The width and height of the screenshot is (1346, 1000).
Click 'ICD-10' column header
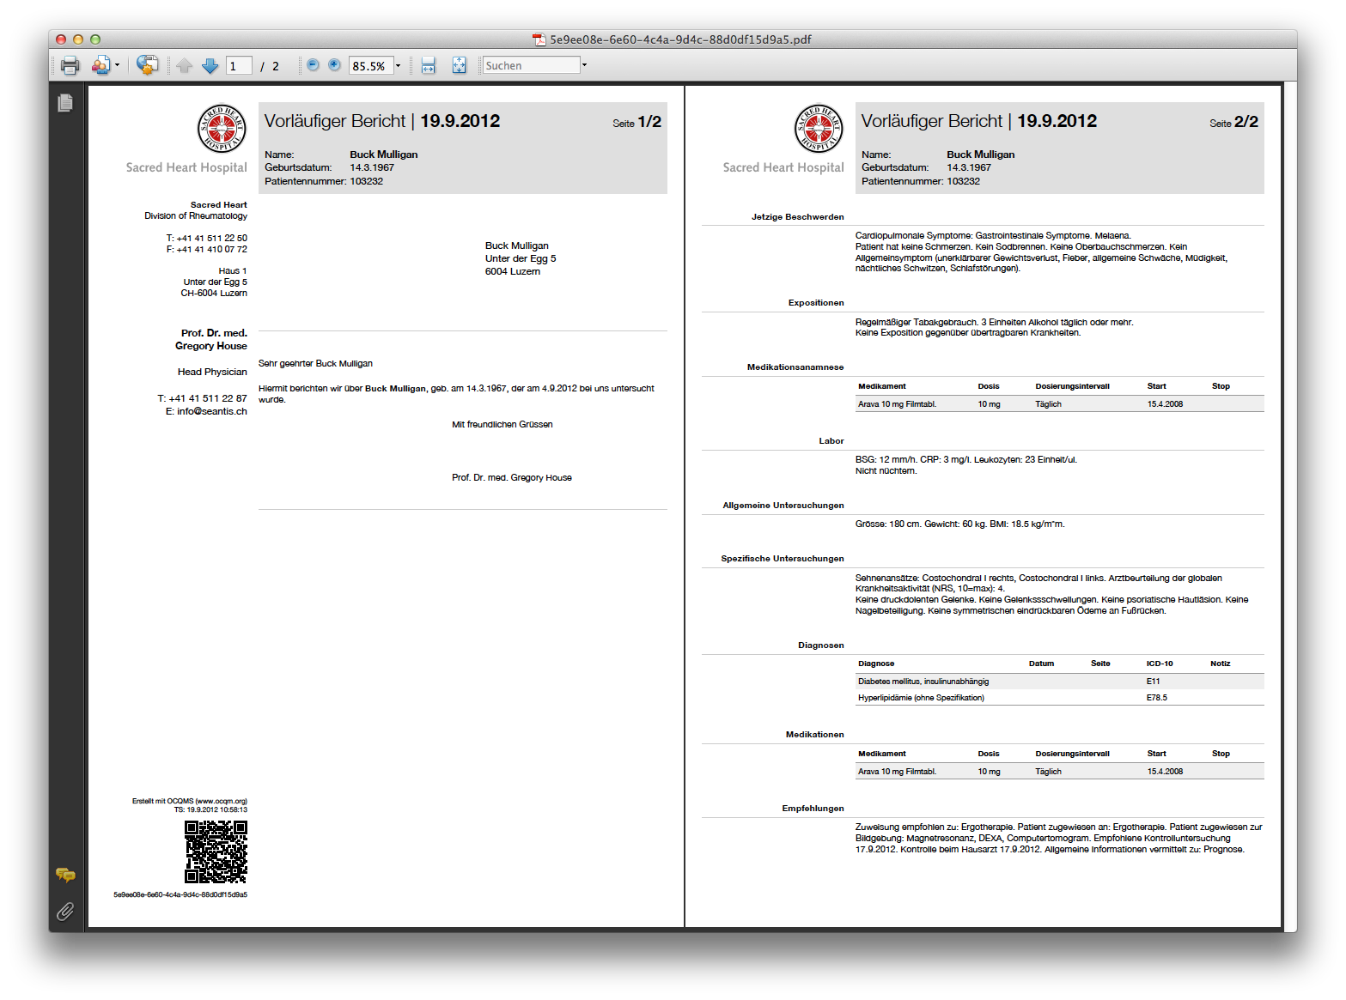coord(1160,664)
